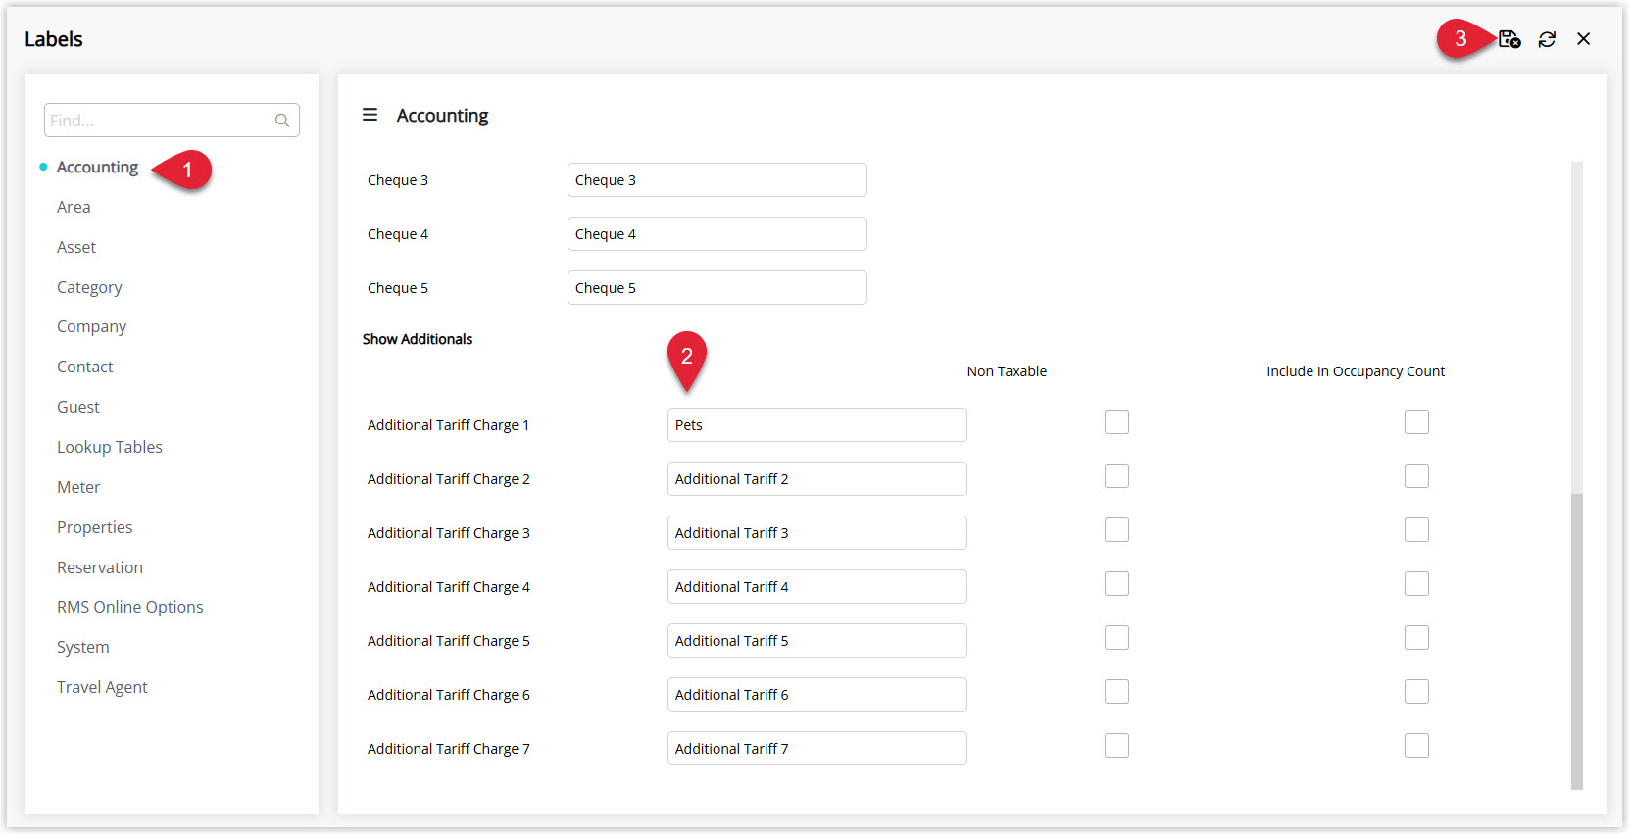Check Non Taxable for Tariff Charge 5

(1116, 638)
